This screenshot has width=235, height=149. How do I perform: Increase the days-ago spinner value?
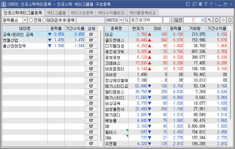[x=172, y=19]
